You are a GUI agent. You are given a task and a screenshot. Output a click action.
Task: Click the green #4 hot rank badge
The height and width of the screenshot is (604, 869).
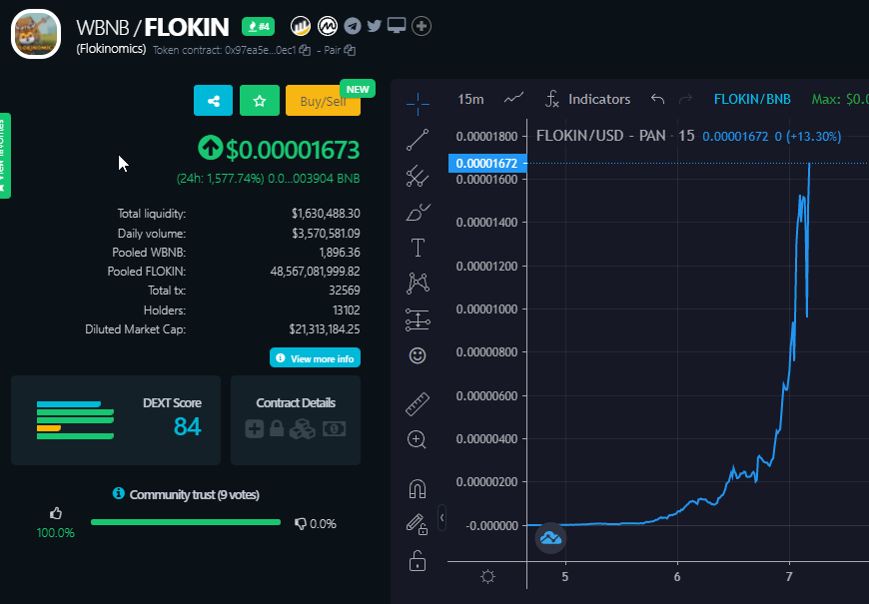[x=259, y=26]
